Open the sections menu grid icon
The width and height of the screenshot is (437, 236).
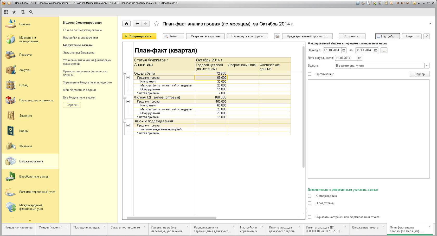6,12
